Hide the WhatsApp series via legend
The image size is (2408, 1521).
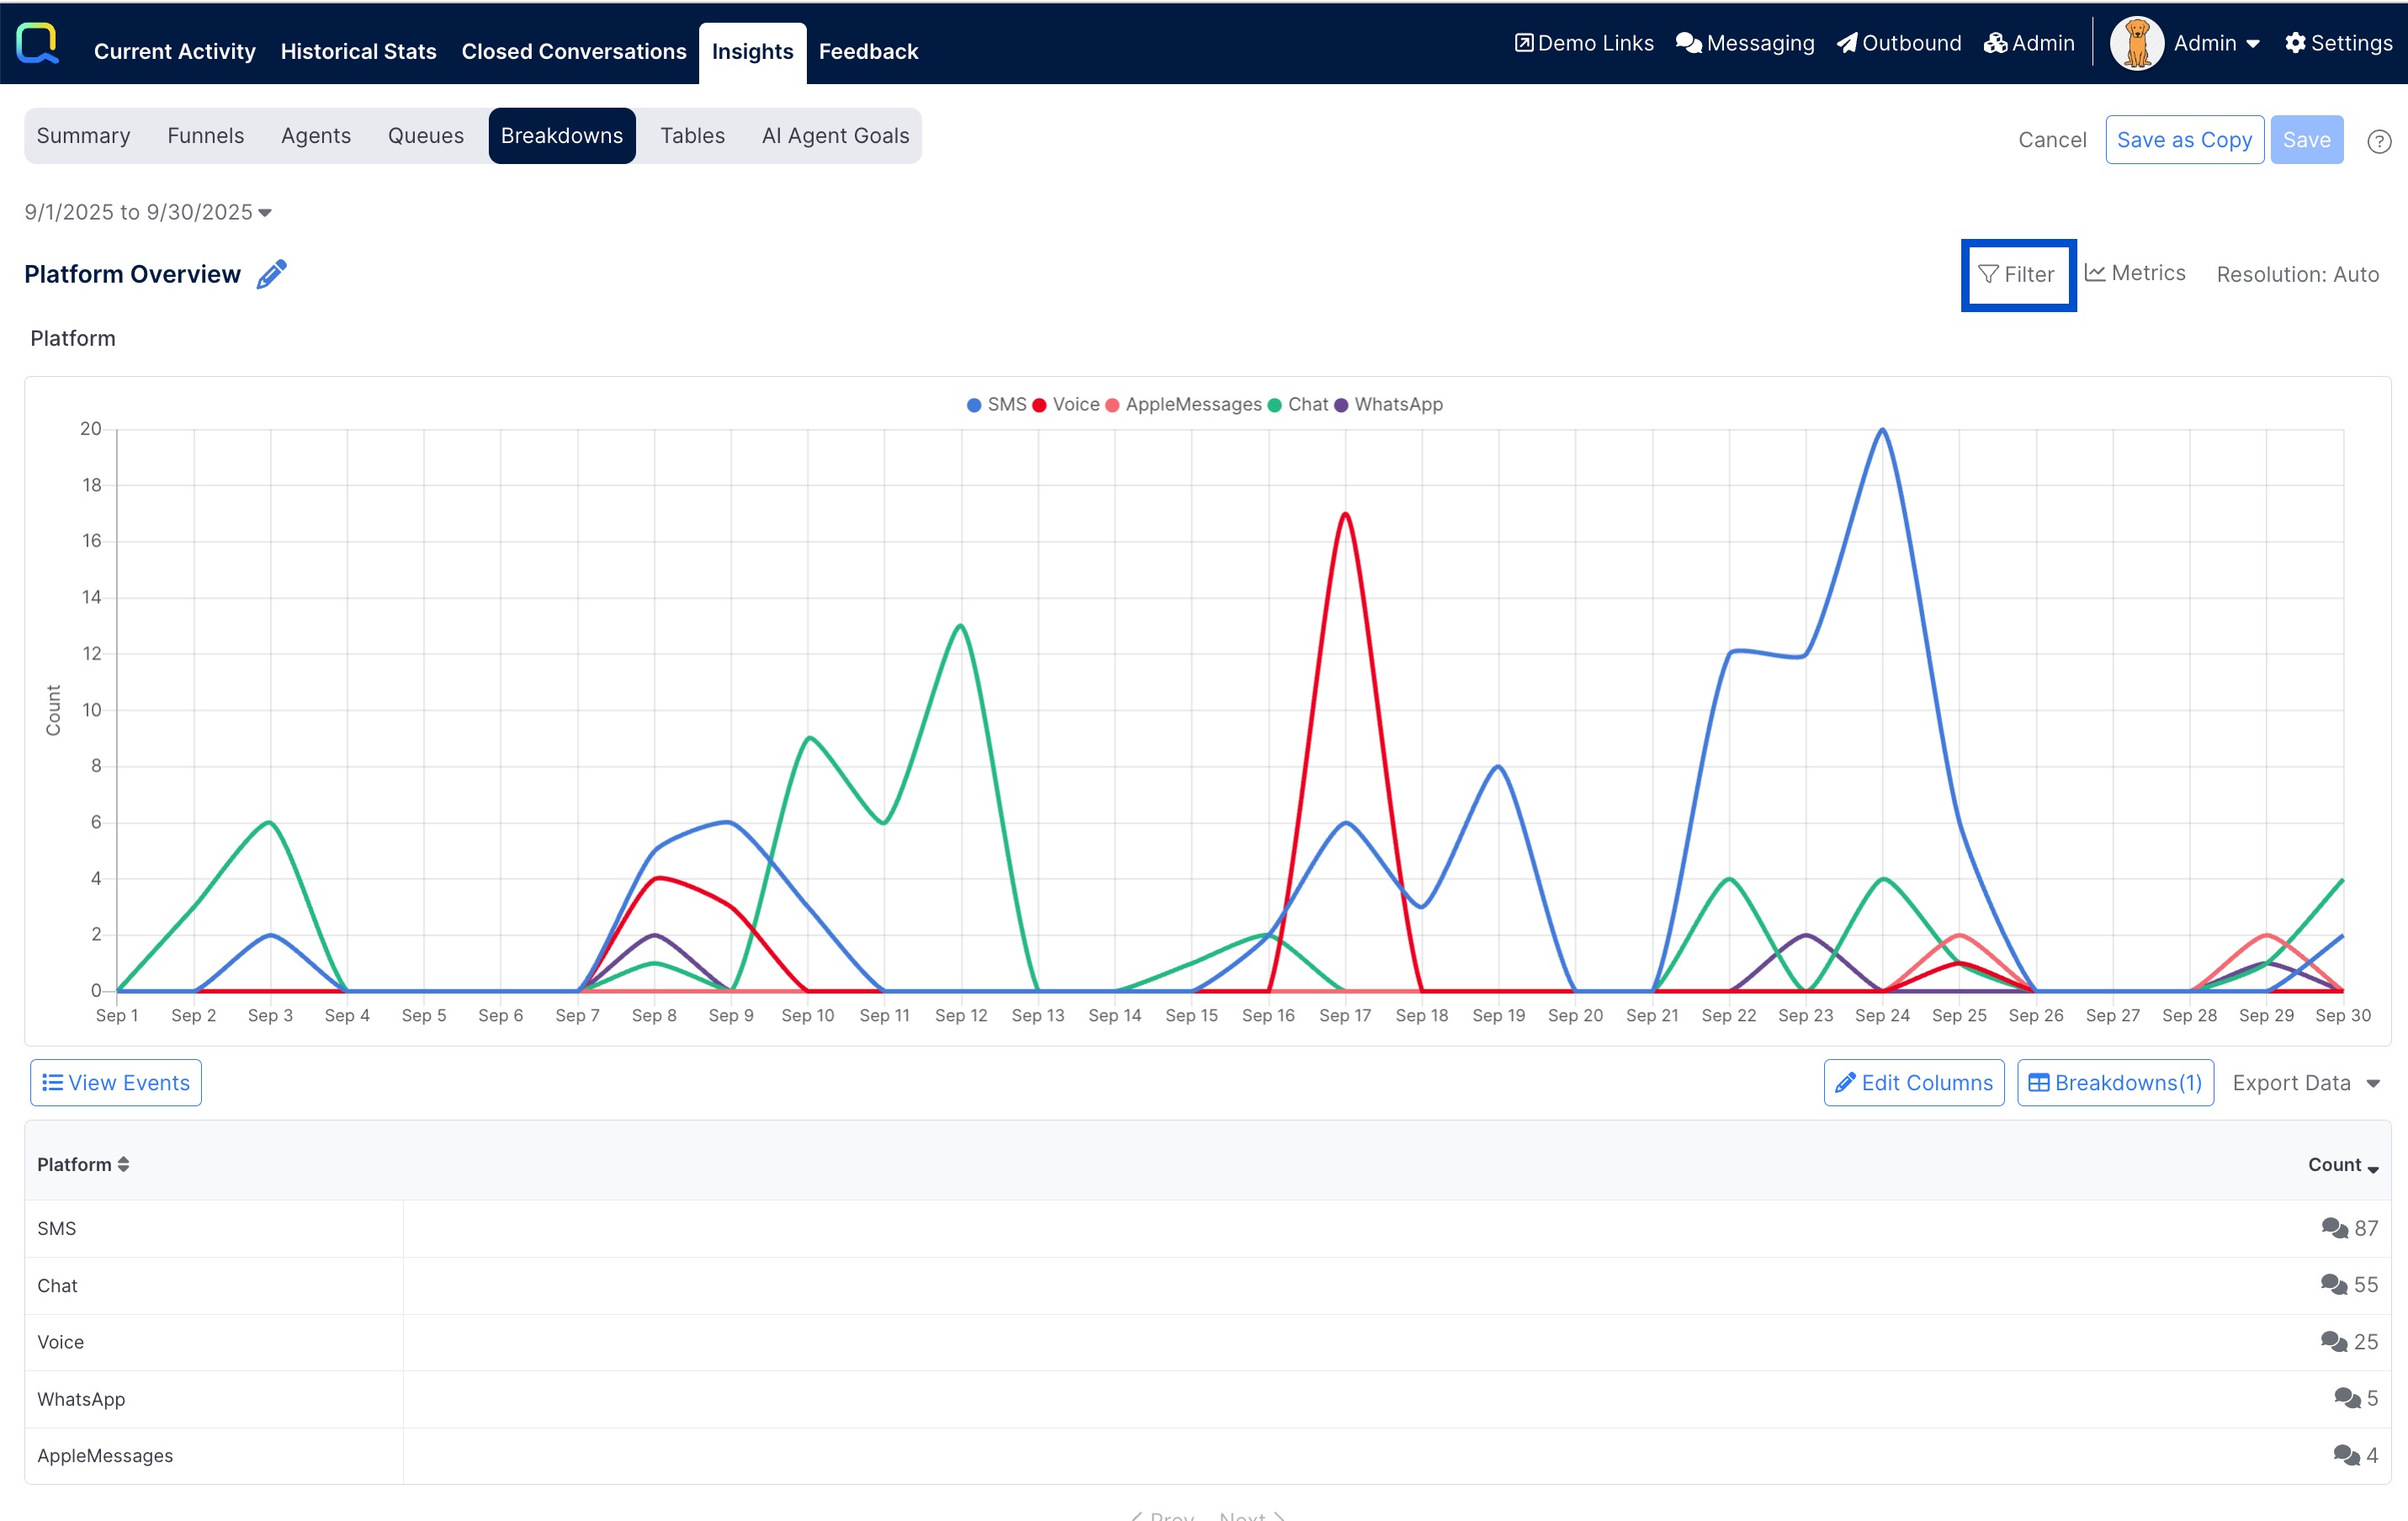(x=1388, y=405)
